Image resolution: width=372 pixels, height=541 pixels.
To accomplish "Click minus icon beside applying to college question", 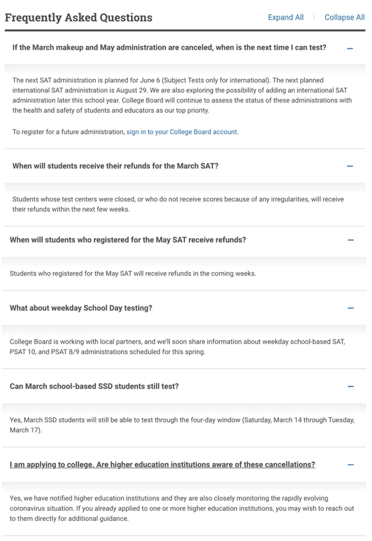I will pos(351,465).
